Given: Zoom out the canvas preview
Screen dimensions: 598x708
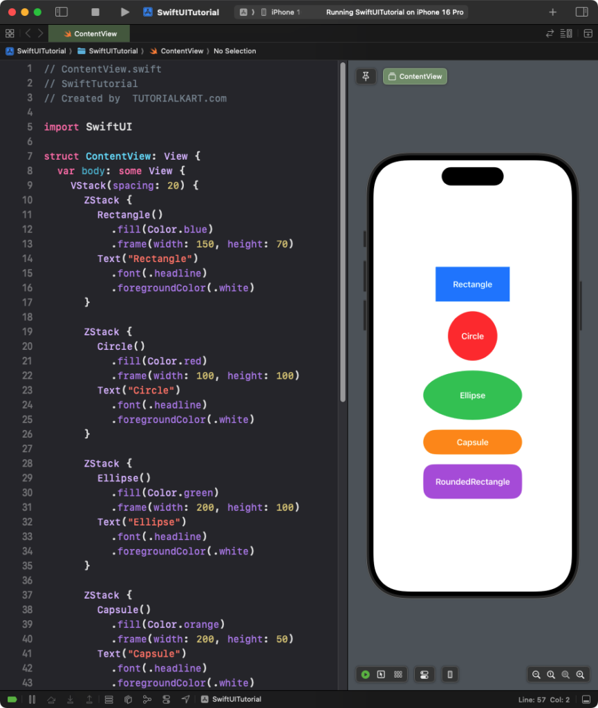Looking at the screenshot, I should point(536,675).
